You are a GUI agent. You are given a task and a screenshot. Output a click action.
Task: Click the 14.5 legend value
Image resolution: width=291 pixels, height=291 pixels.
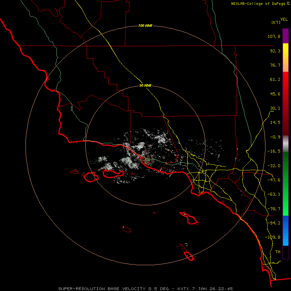click(275, 123)
